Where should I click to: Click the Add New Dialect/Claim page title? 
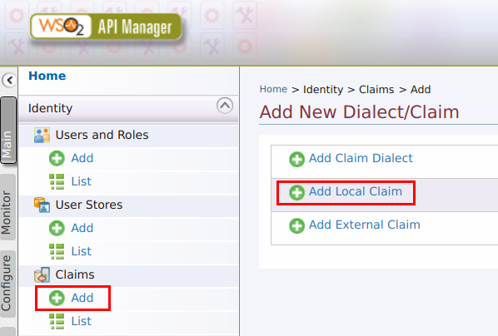(x=359, y=112)
